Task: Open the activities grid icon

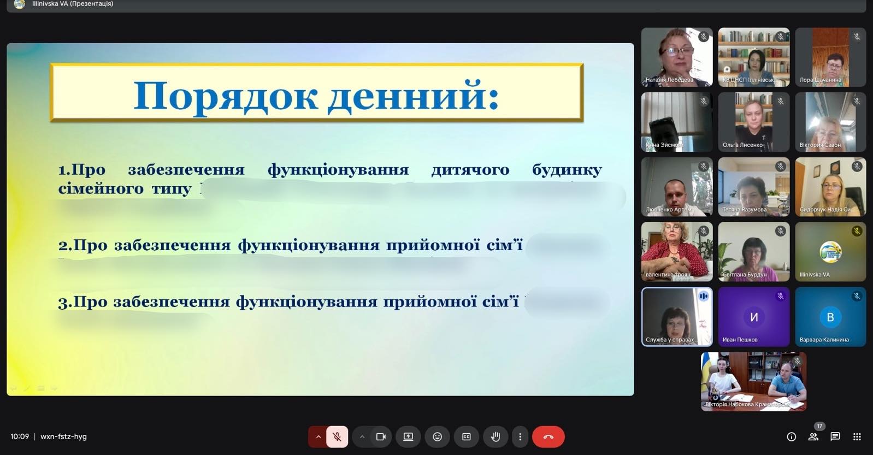Action: point(857,437)
